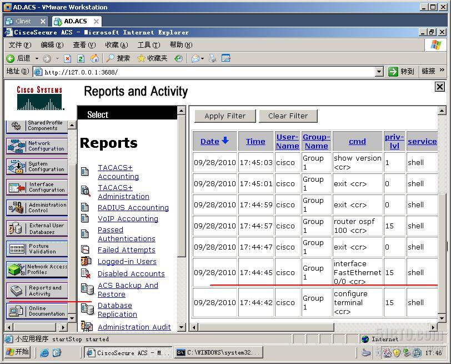Open the RADIUS Accounting report link
Screen dimensions: 451x364
tap(133, 207)
